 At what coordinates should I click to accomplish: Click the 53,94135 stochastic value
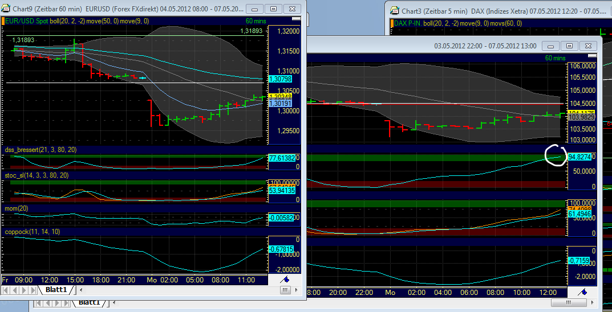point(282,191)
